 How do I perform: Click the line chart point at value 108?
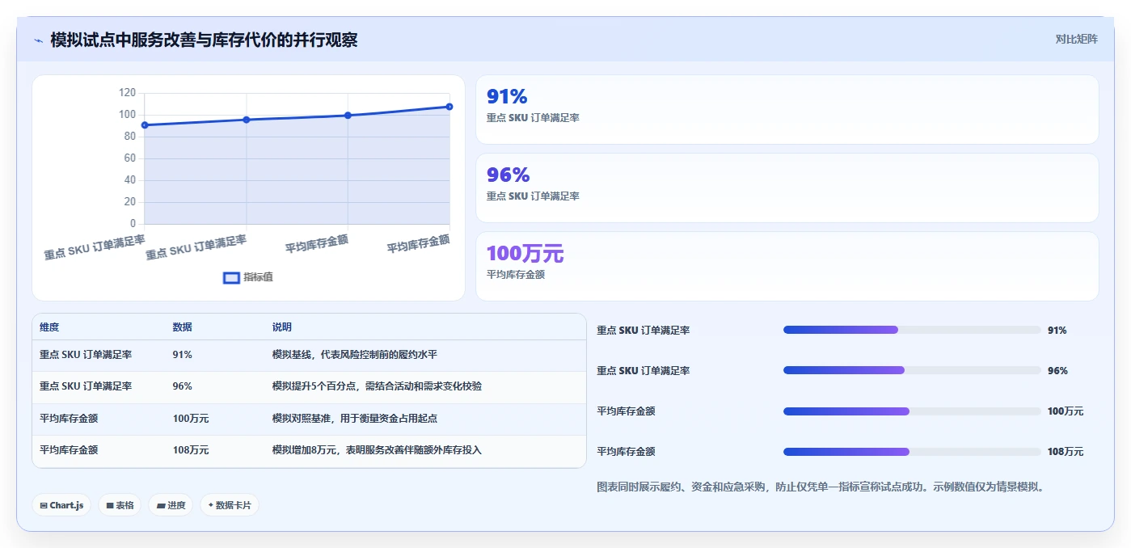pyautogui.click(x=449, y=107)
